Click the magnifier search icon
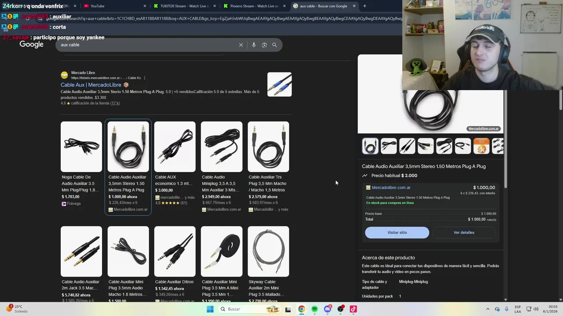Viewport: 563px width, 316px height. point(274,45)
